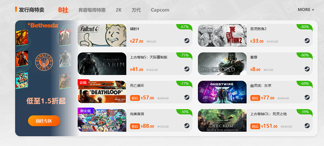This screenshot has width=324, height=146.
Task: Click the Steam icon on the Dishonored card
Action: click(307, 69)
